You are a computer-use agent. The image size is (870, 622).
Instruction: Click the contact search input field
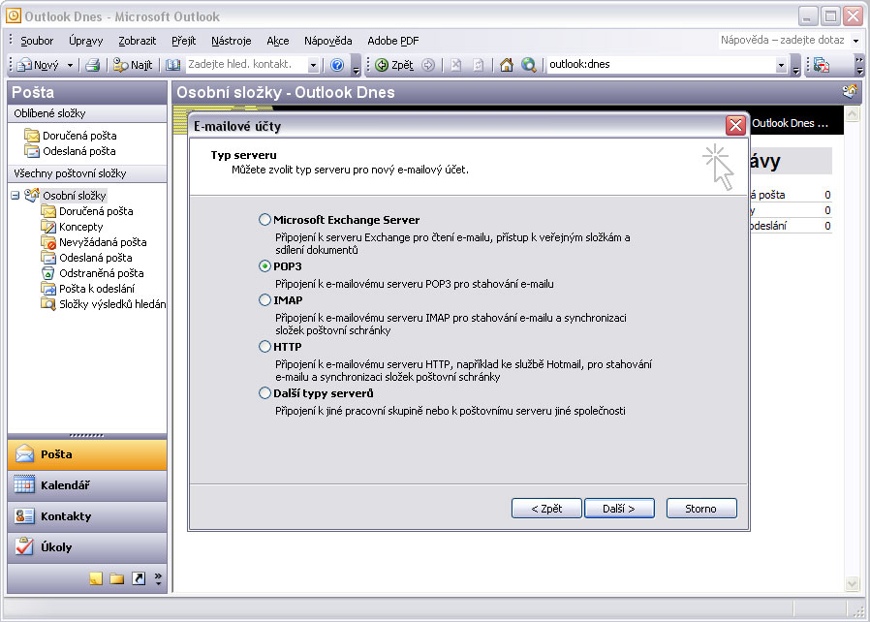coord(246,65)
